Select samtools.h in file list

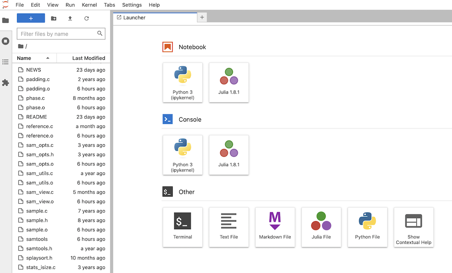pyautogui.click(x=61, y=249)
